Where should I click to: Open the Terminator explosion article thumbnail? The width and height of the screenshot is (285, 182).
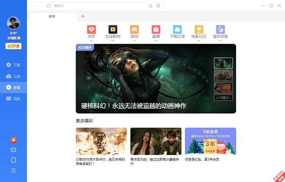click(101, 141)
